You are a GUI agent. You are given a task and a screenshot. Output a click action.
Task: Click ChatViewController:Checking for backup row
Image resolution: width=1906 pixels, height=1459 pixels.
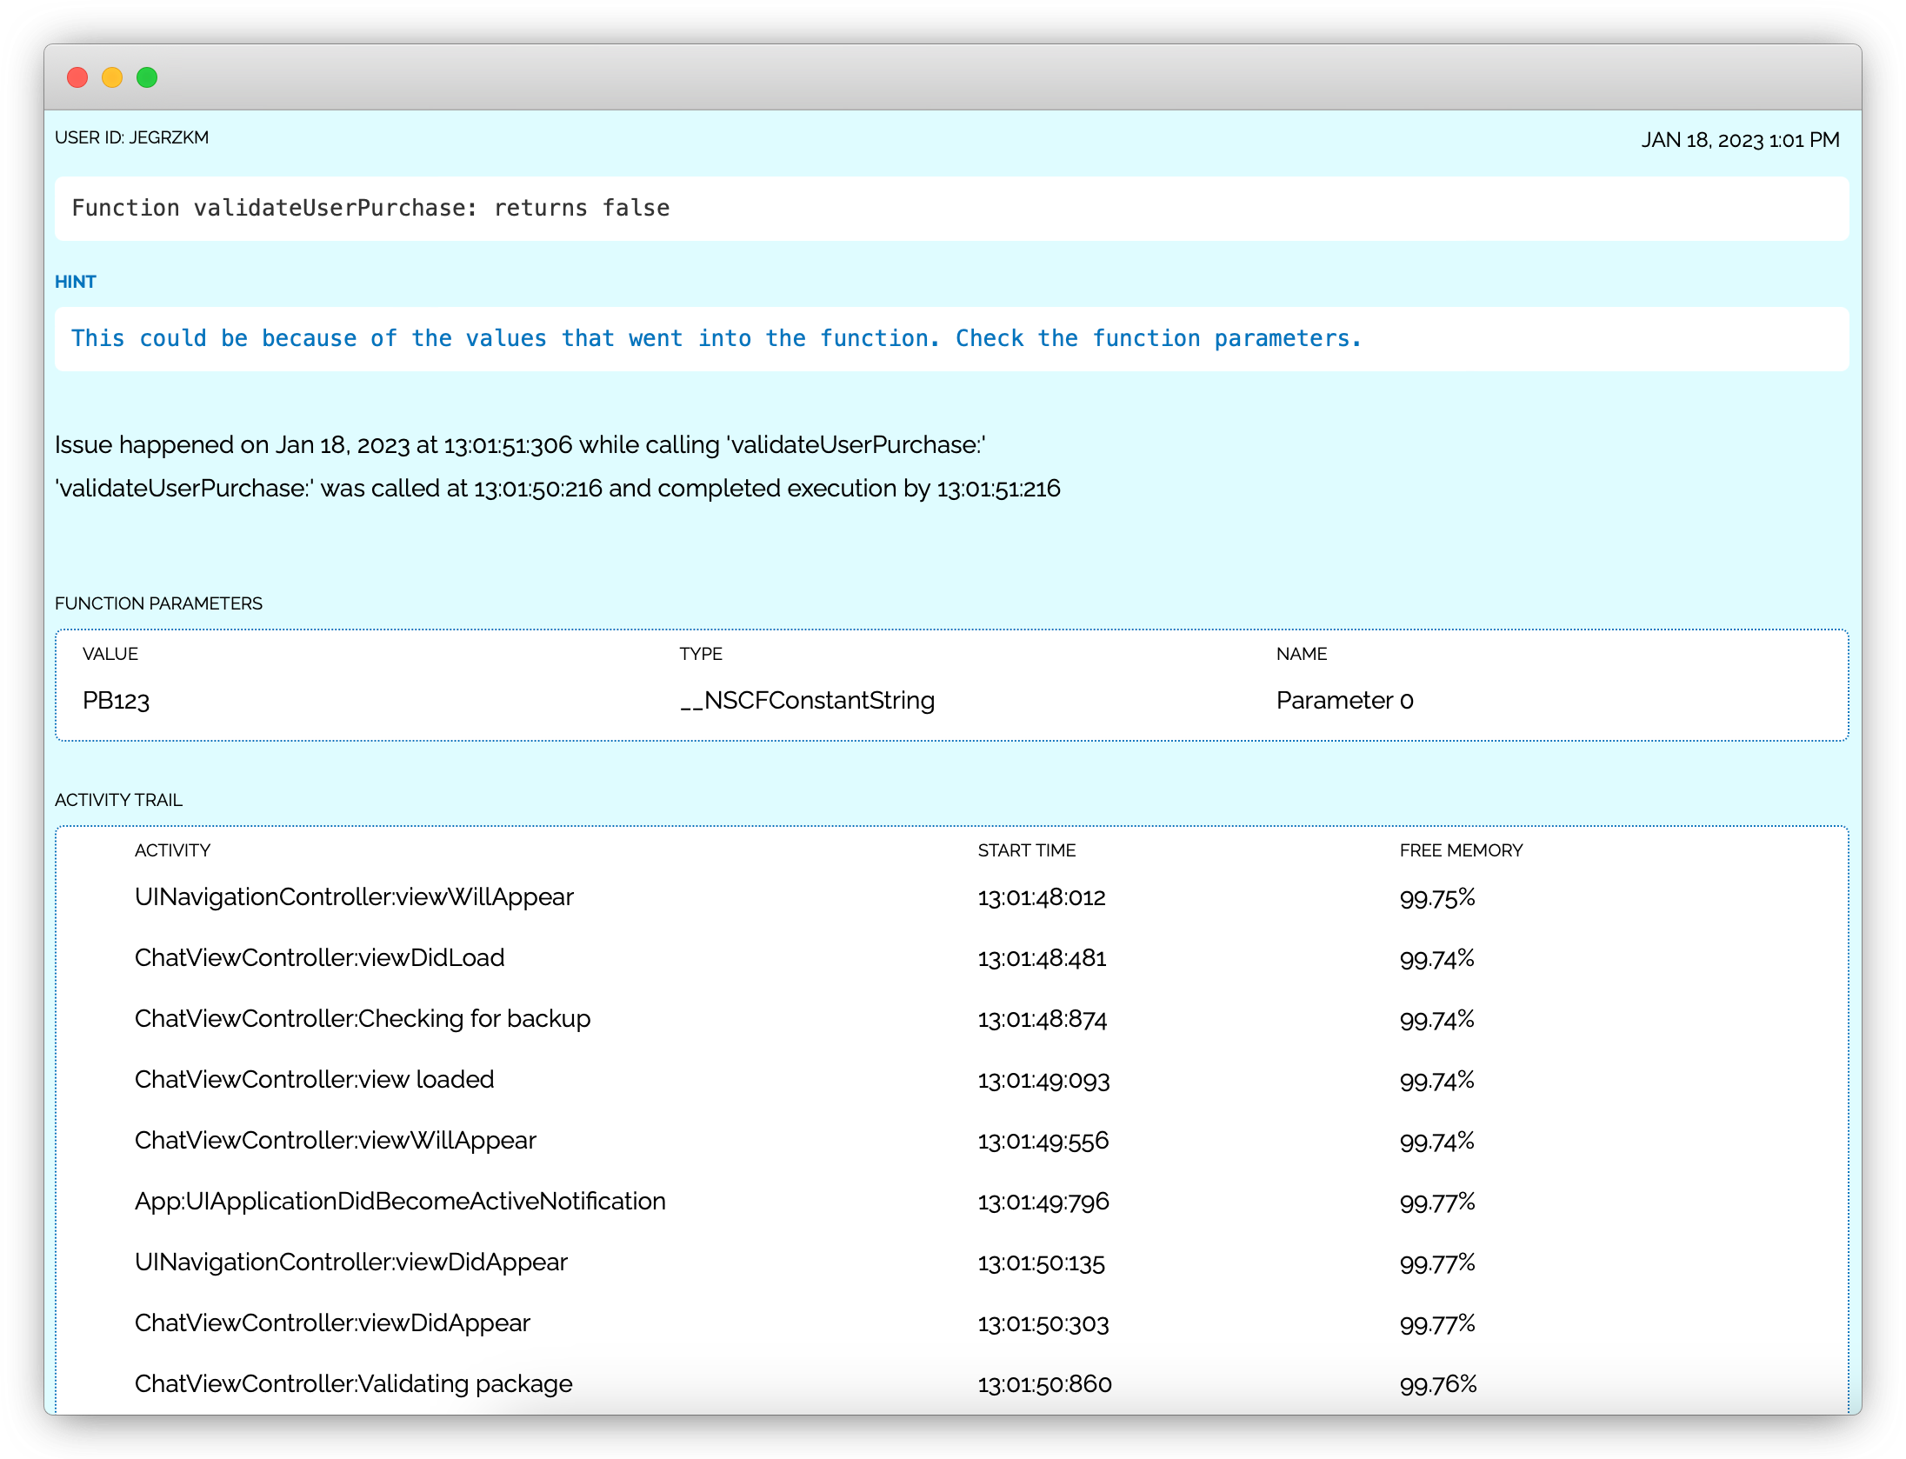click(x=363, y=1019)
